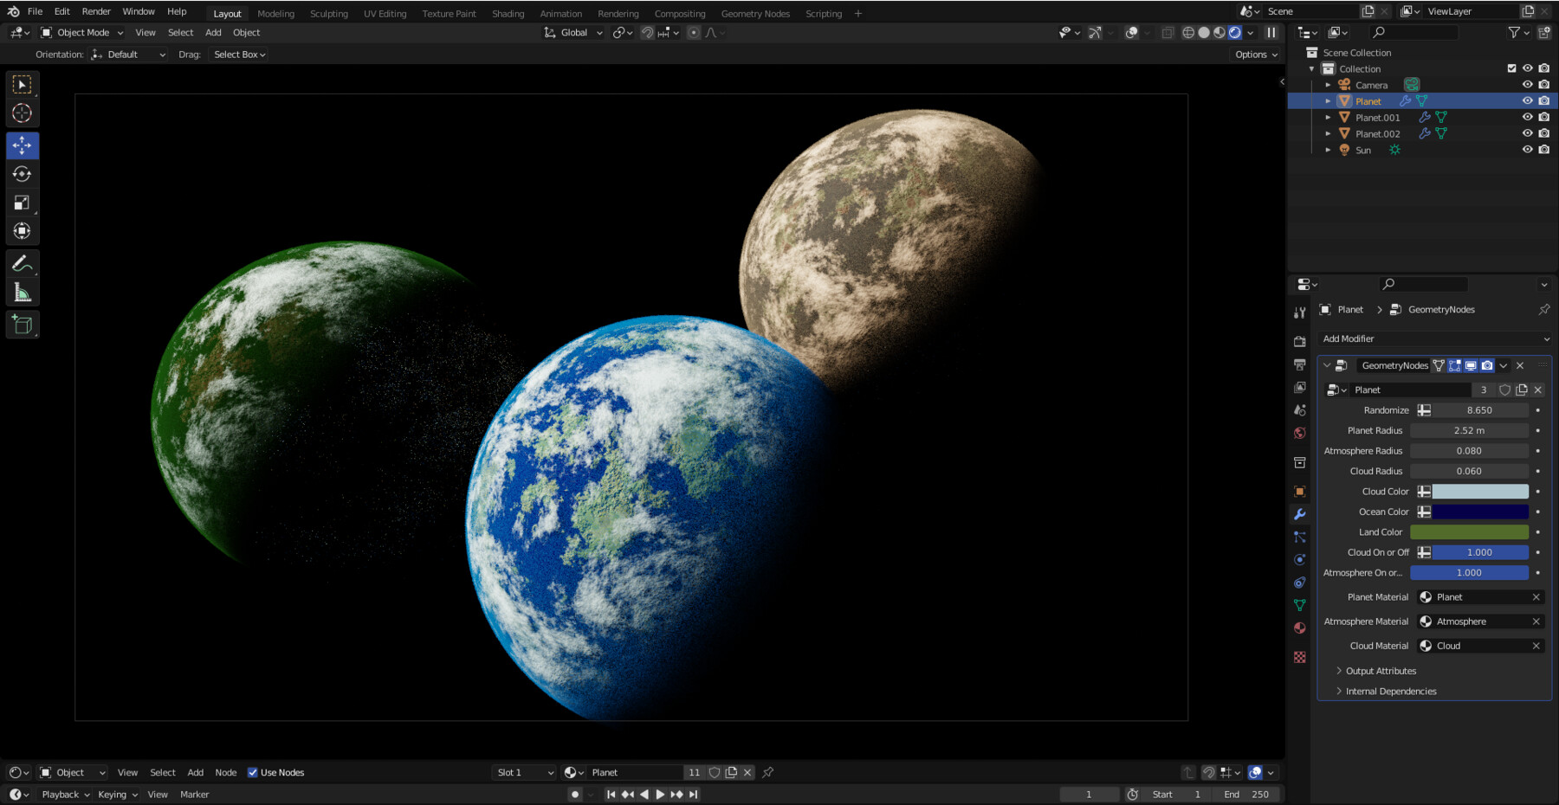Open the Modifier Properties tab
This screenshot has height=805, width=1559.
[x=1299, y=513]
